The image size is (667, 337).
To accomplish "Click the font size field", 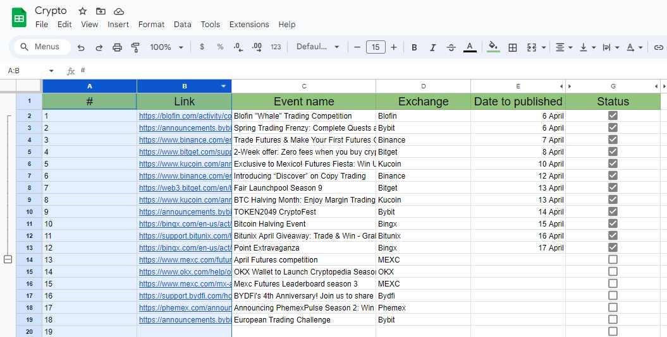I will coord(376,47).
